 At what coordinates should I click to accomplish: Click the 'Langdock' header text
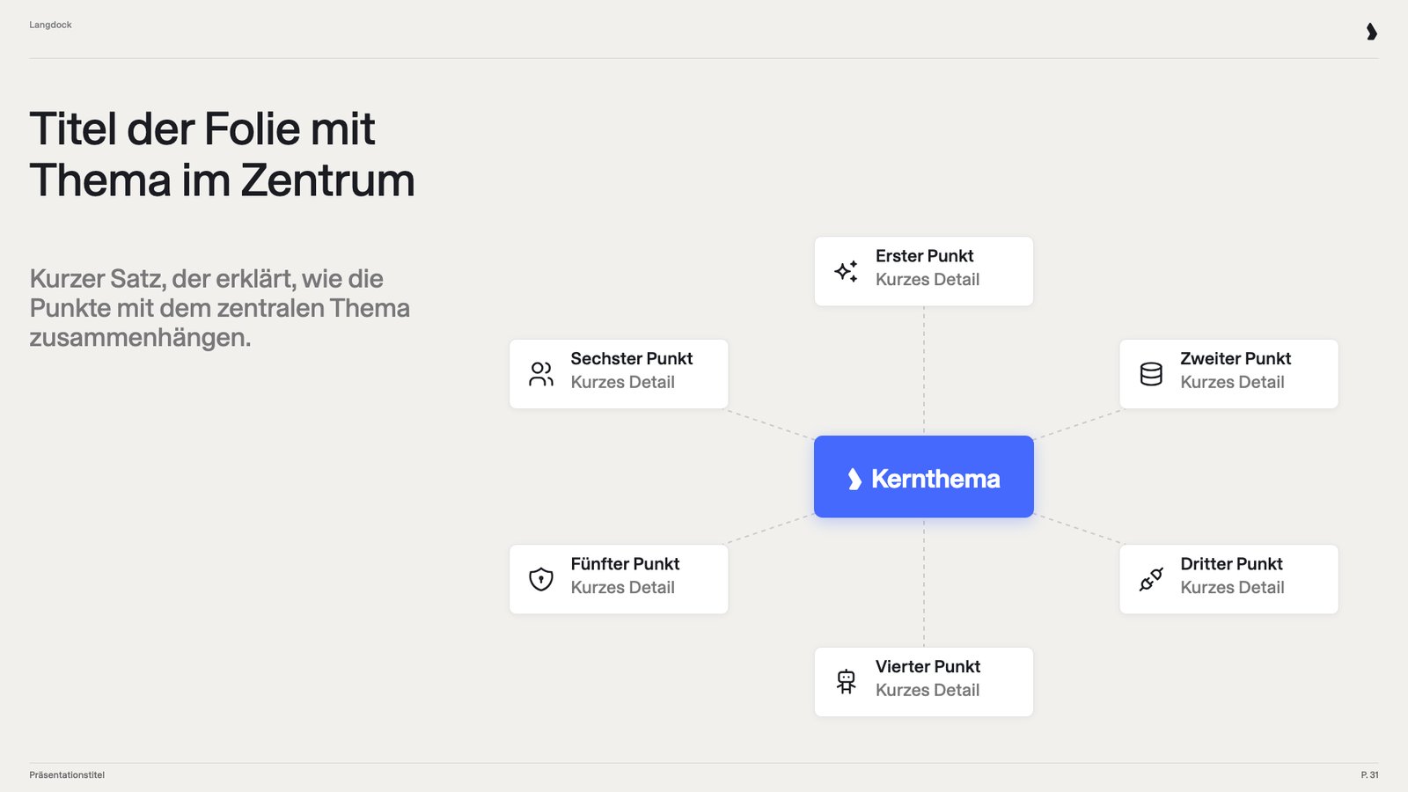50,25
